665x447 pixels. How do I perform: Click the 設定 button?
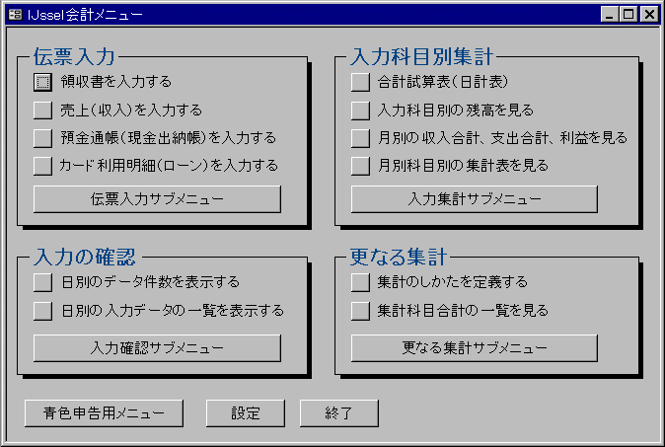coord(246,413)
